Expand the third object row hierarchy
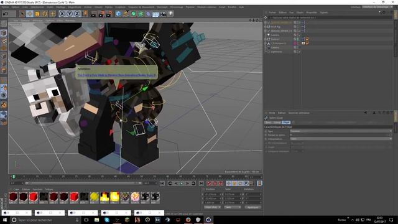Image resolution: width=398 pixels, height=224 pixels. coord(266,30)
